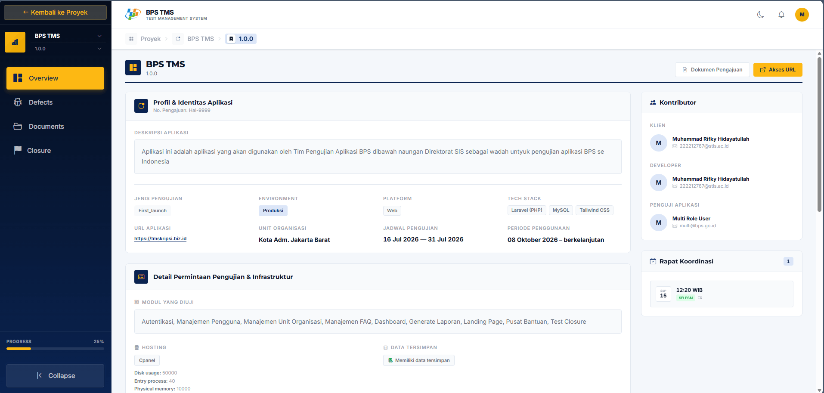Viewport: 824px width, 393px height.
Task: Expand the BPS TMS project dropdown
Action: point(99,36)
